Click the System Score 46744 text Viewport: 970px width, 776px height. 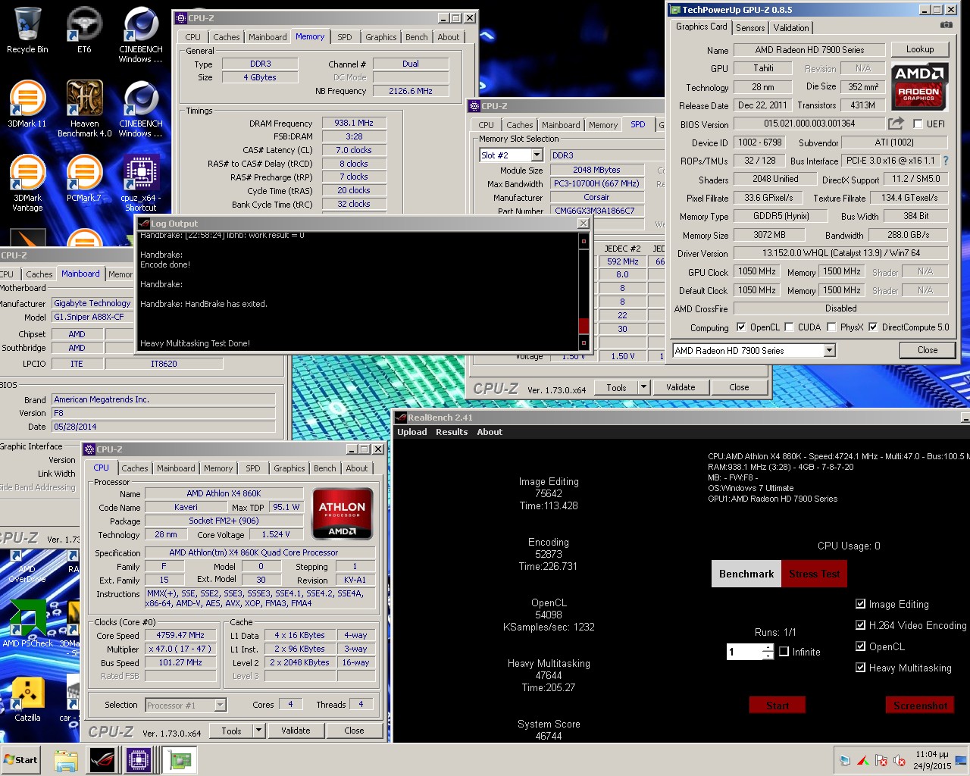tap(549, 730)
